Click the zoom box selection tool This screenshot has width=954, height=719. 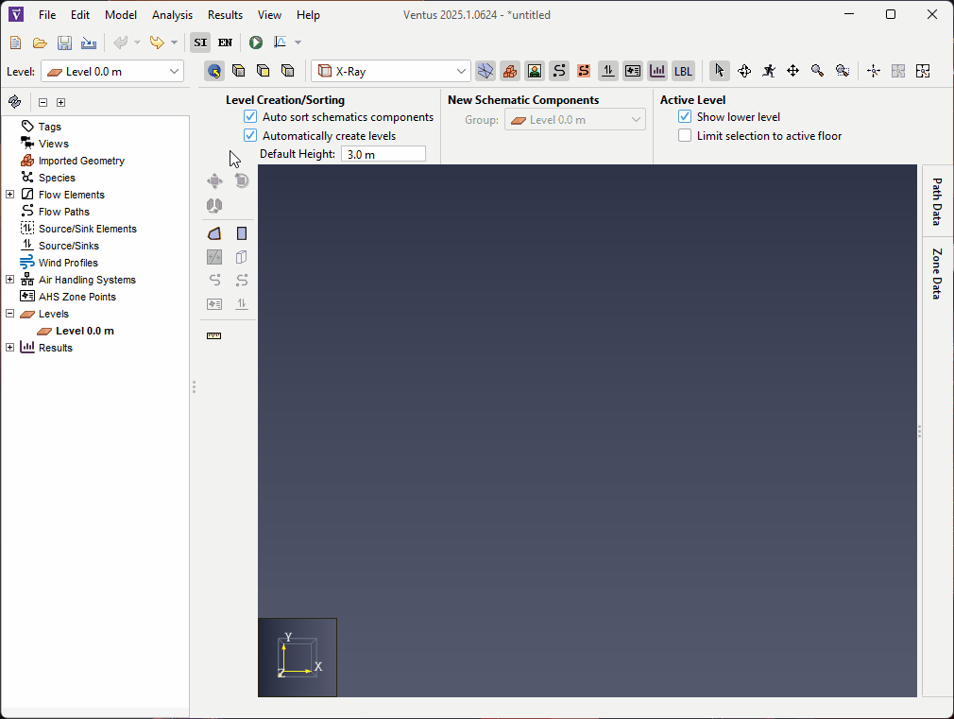click(842, 71)
